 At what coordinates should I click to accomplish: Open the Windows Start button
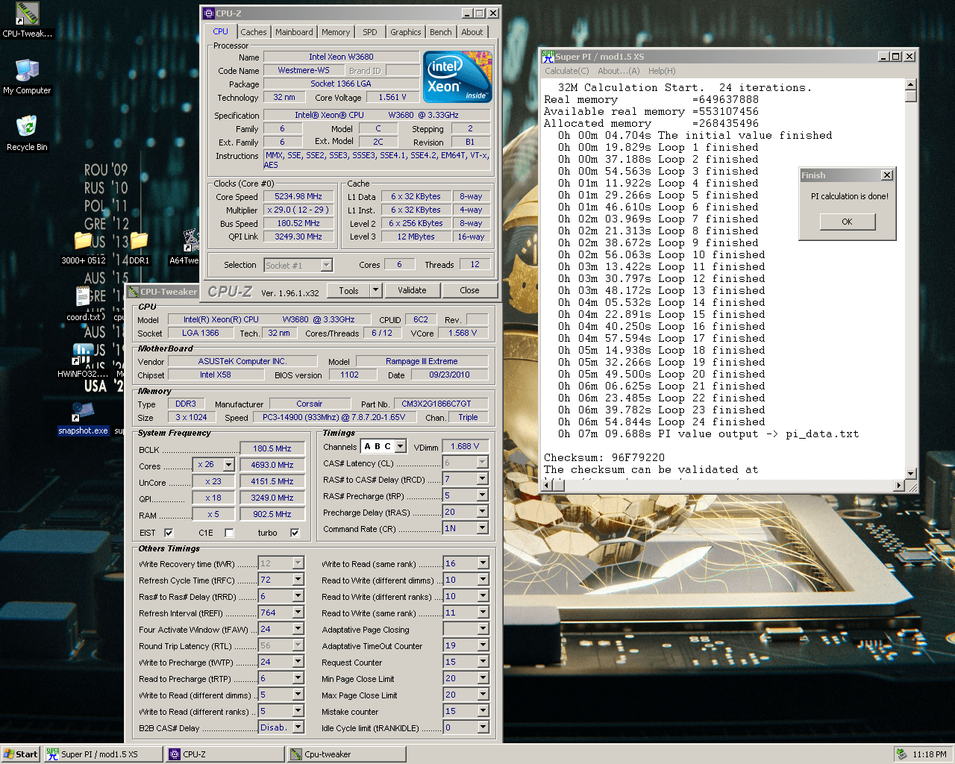(x=20, y=754)
